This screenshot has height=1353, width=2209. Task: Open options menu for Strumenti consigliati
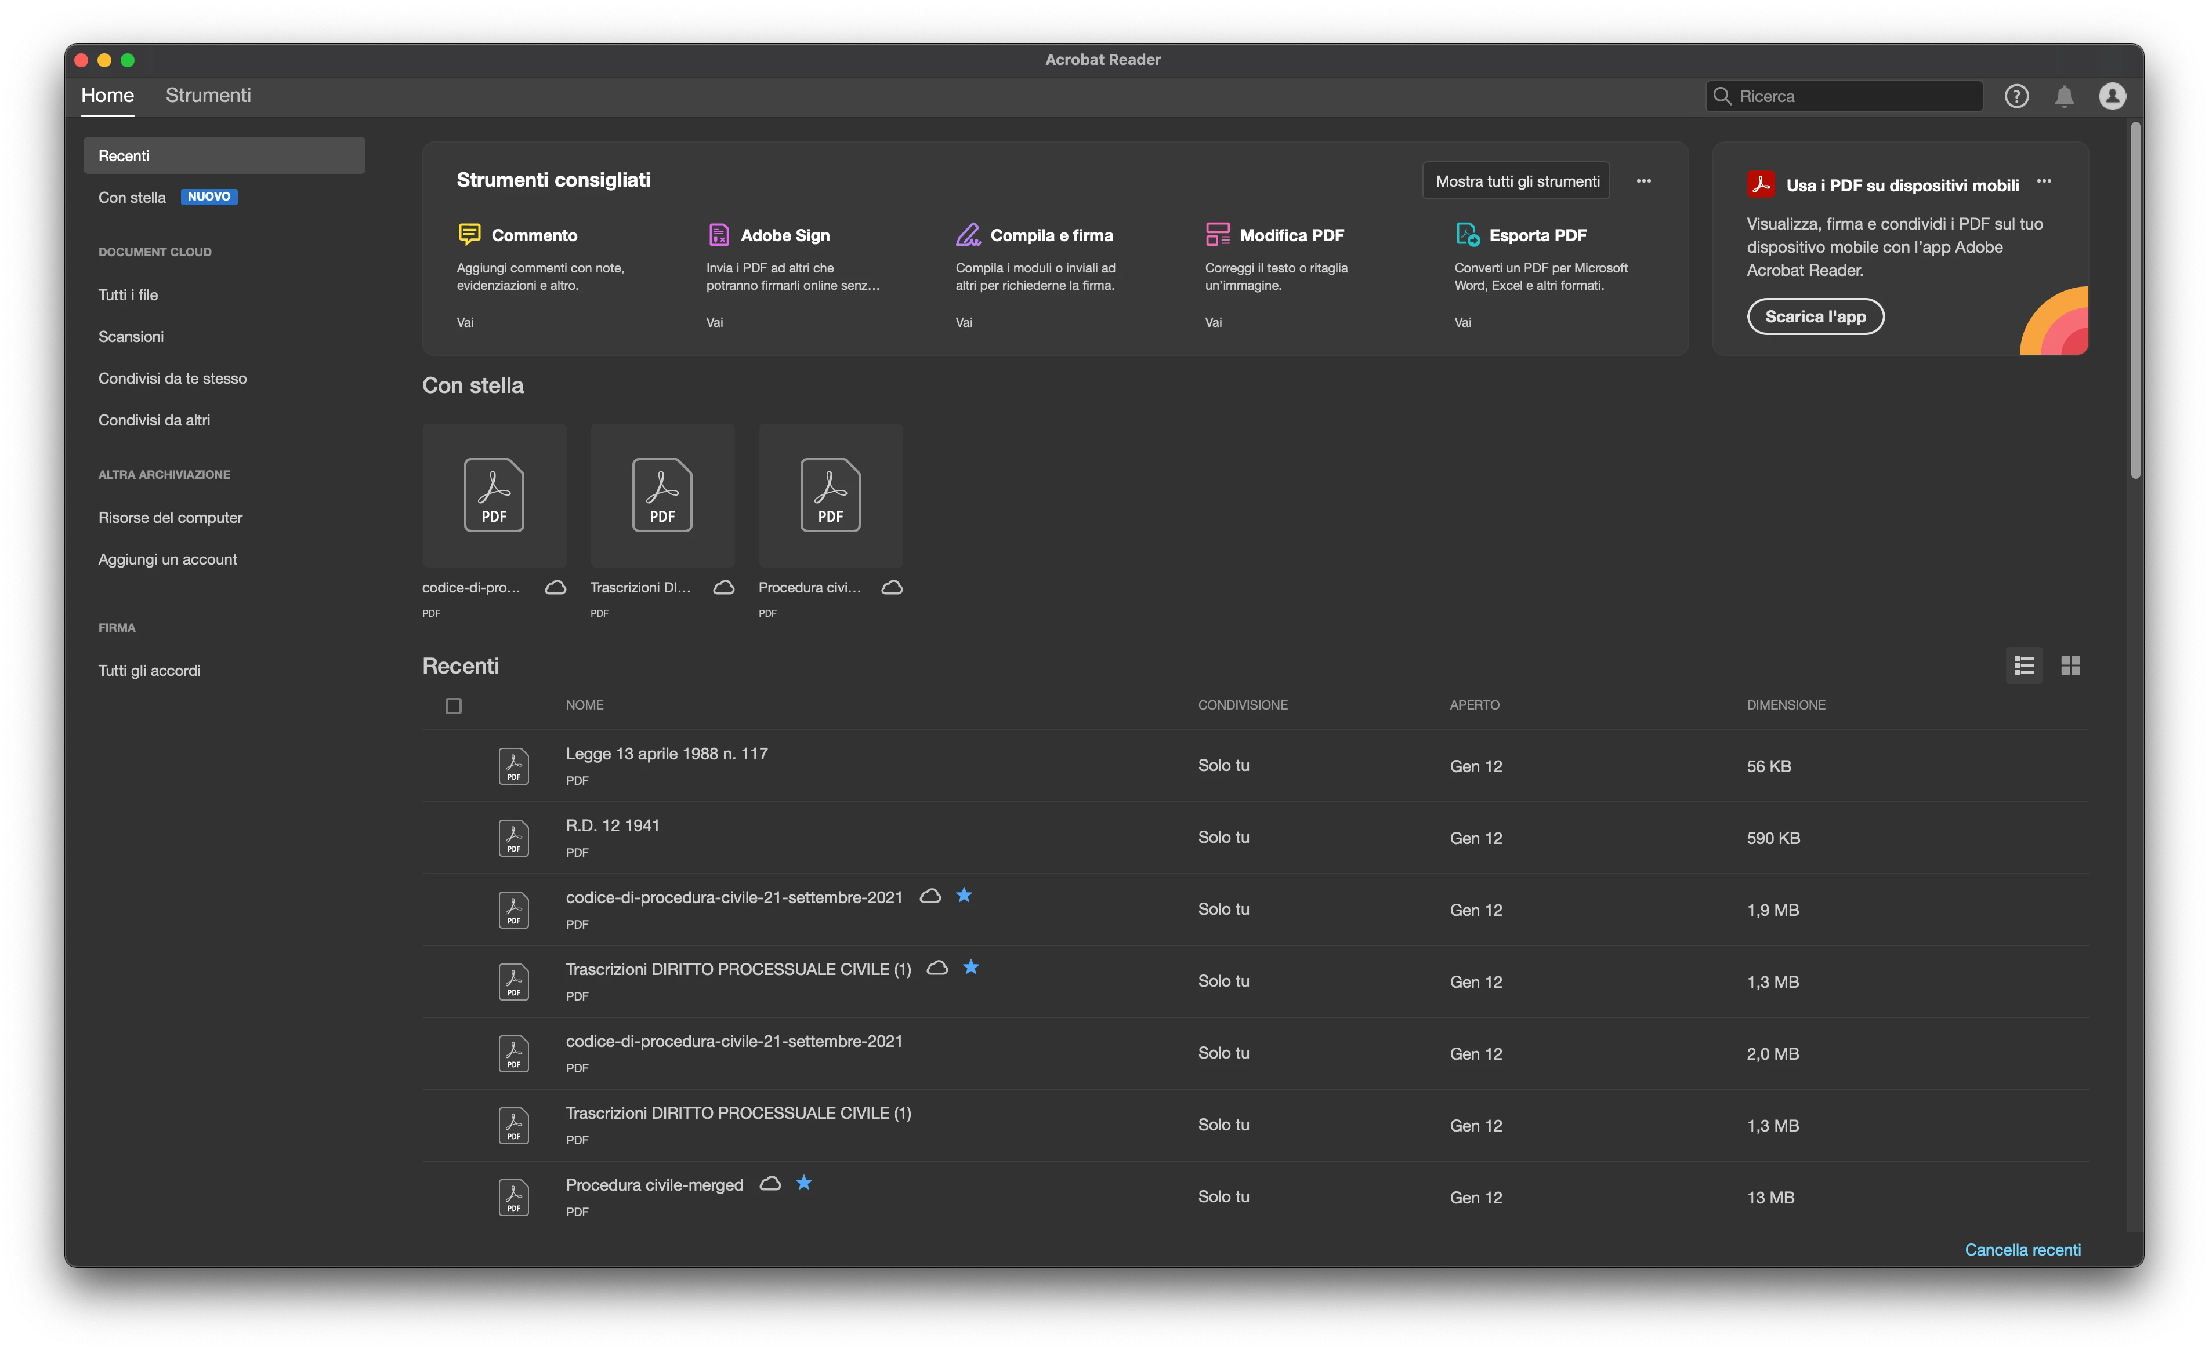1643,181
